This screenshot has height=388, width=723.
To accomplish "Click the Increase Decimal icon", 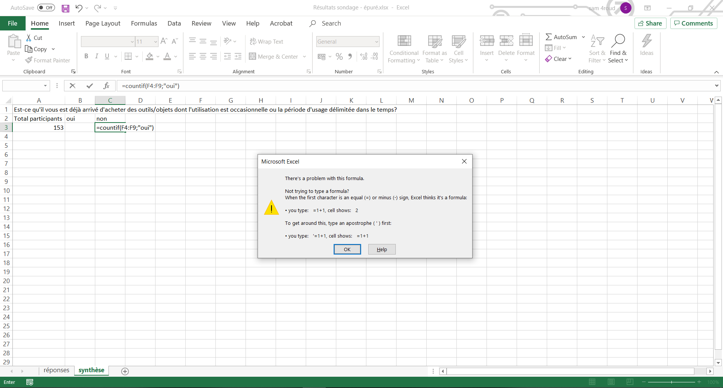I will coord(364,56).
